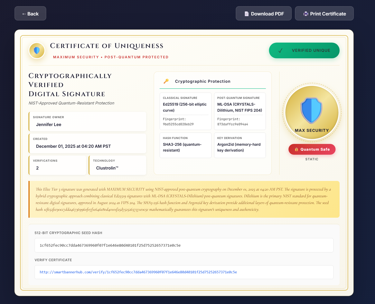
Task: Click the Technology Clustrolin card
Action: click(x=117, y=165)
